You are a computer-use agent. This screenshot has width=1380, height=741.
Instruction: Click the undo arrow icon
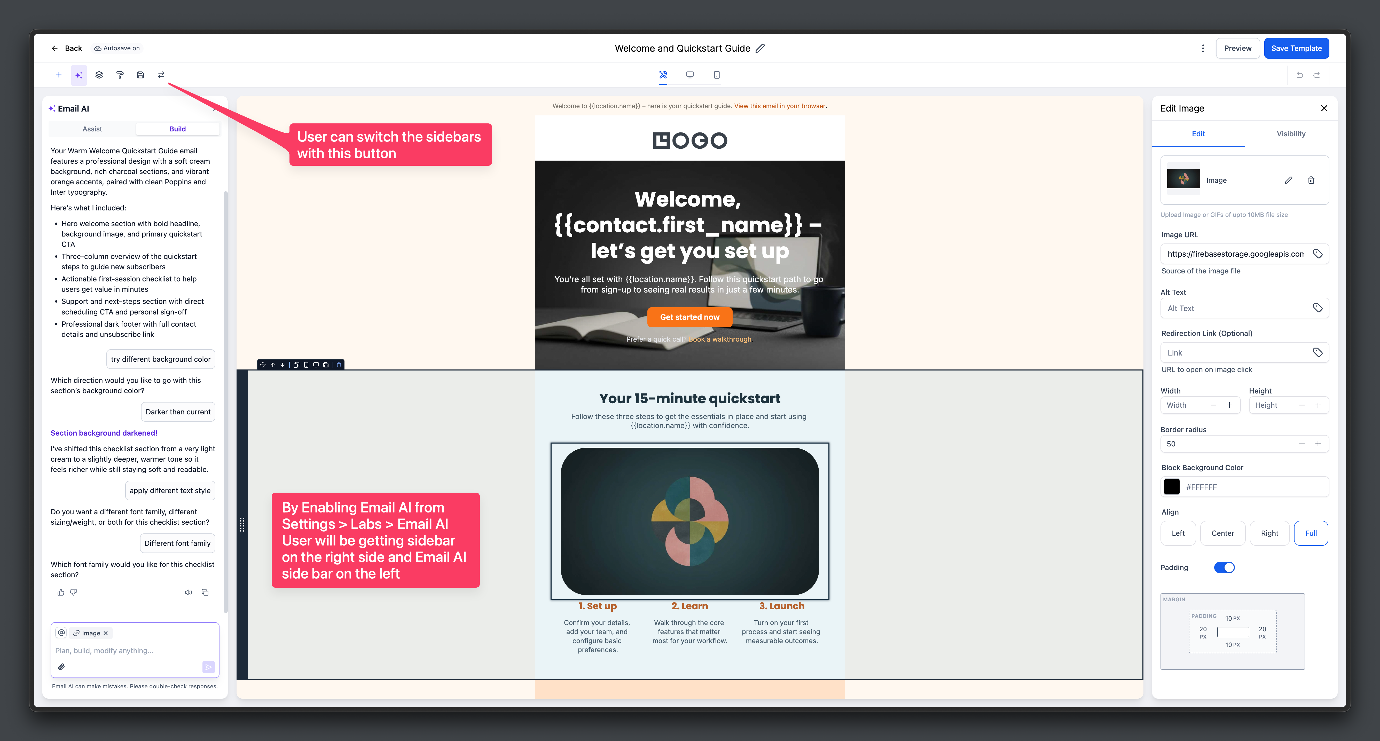pos(1300,75)
